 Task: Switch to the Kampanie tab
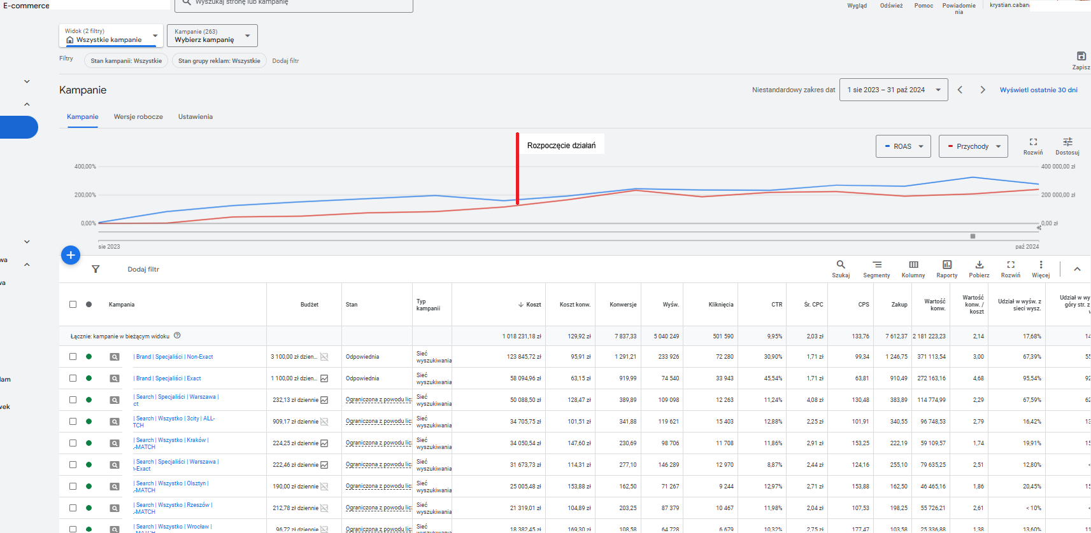[83, 117]
